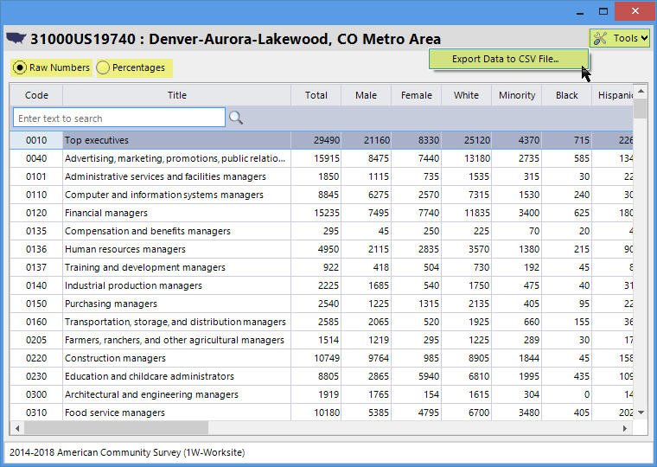Click the Female column header

[416, 95]
